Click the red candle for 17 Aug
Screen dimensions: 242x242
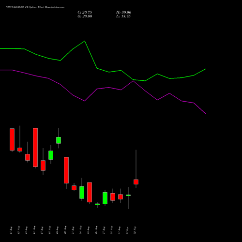tap(43, 166)
